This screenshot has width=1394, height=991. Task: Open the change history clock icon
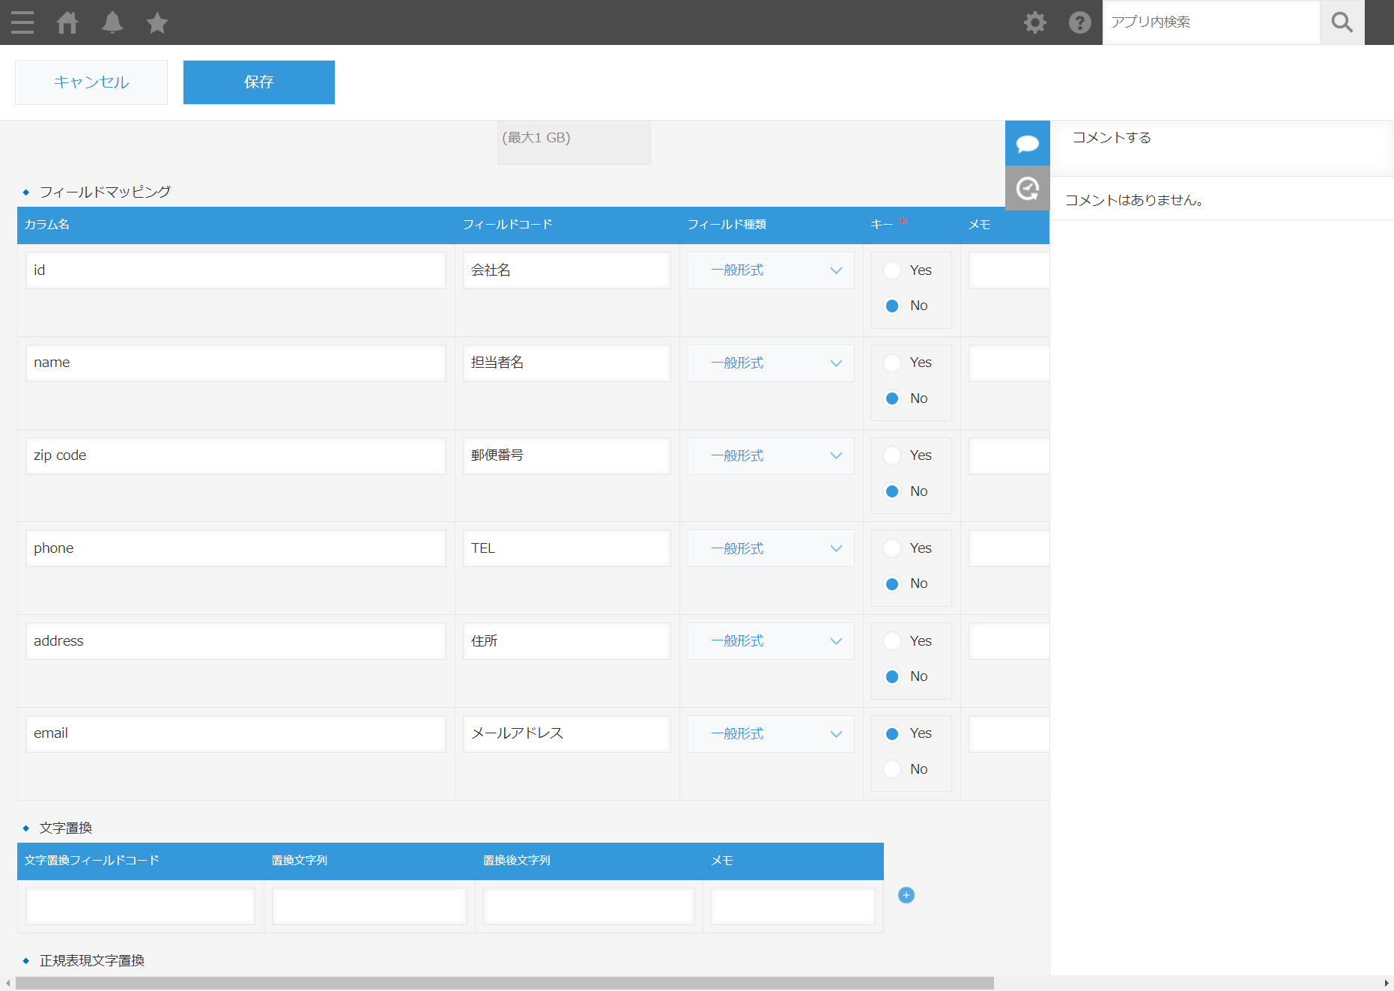tap(1028, 188)
